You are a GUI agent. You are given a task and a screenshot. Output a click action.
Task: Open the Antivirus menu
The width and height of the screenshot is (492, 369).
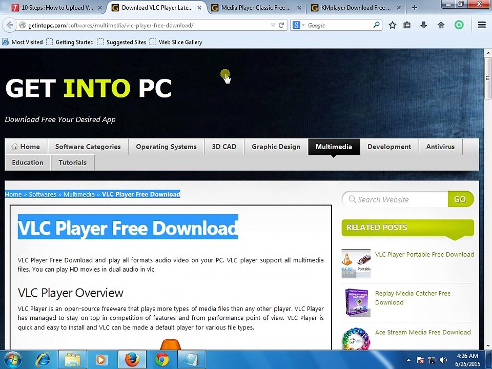[x=440, y=147]
